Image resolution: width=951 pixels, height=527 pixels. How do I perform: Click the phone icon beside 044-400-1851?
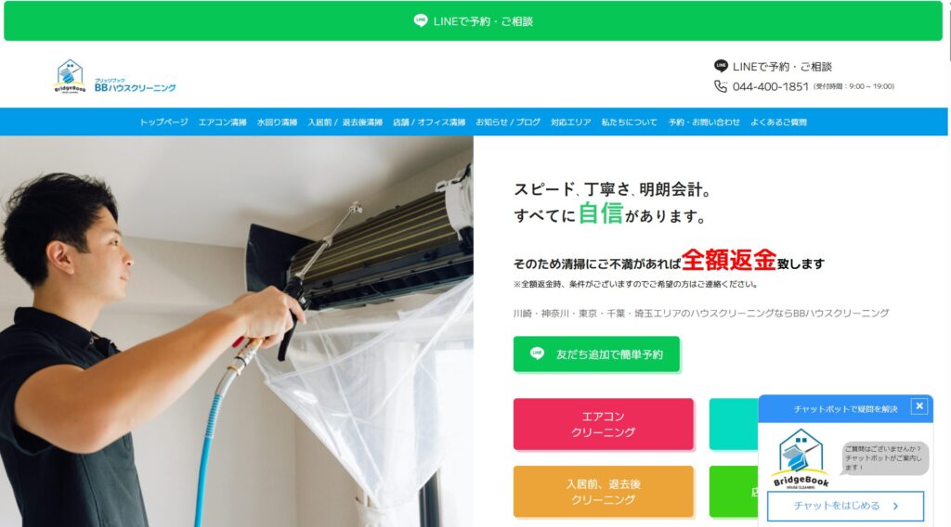point(721,86)
